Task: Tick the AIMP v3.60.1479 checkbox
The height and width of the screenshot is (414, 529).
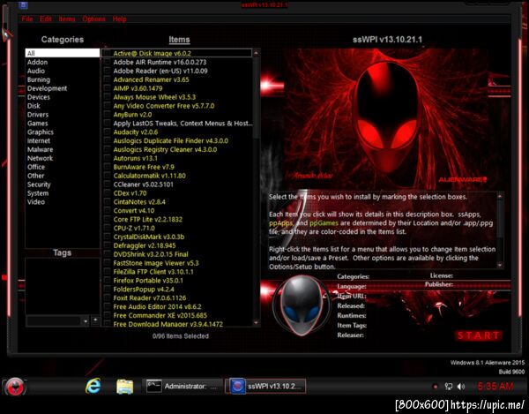Action: click(107, 88)
